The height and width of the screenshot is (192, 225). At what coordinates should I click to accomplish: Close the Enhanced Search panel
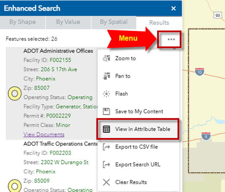click(174, 8)
